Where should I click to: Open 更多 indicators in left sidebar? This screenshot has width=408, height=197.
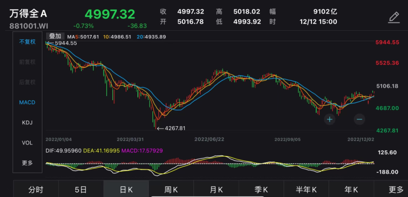27,163
